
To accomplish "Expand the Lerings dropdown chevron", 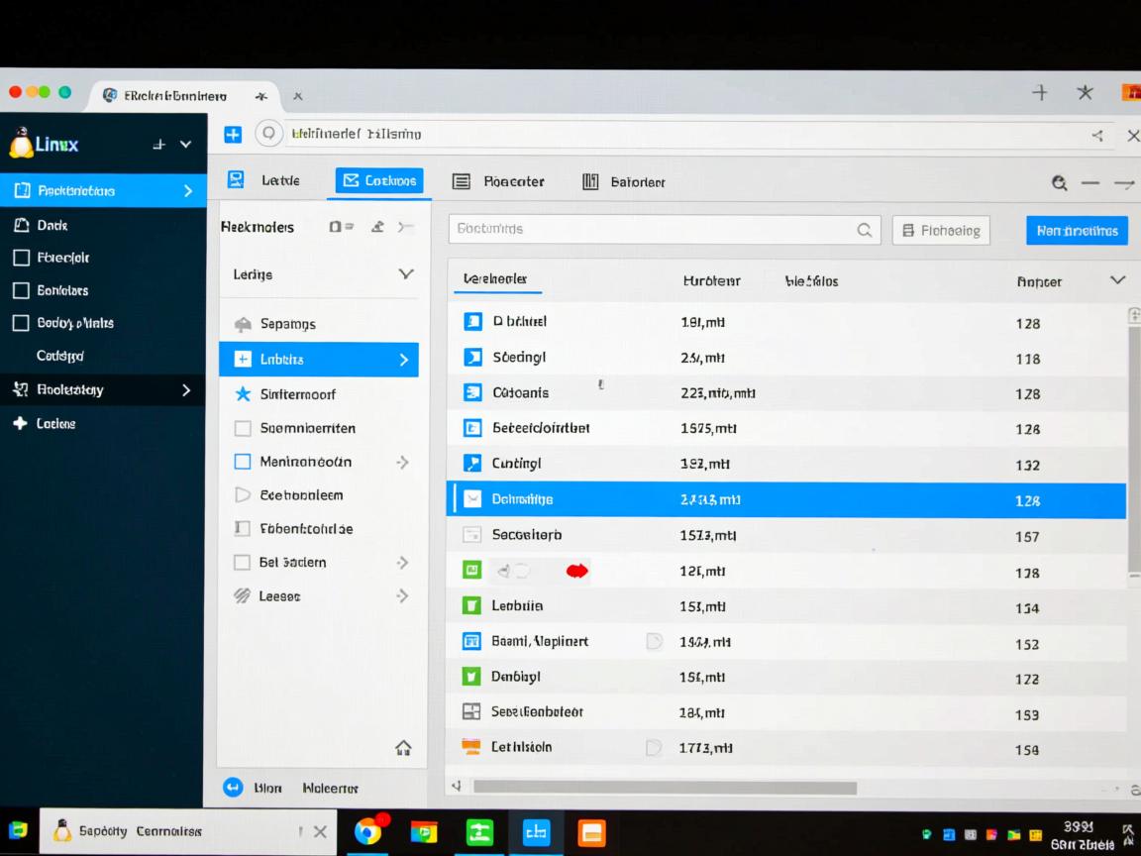I will tap(405, 274).
